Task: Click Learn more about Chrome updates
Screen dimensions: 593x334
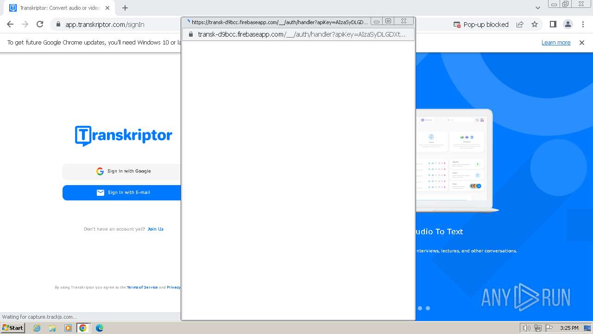Action: [x=556, y=43]
